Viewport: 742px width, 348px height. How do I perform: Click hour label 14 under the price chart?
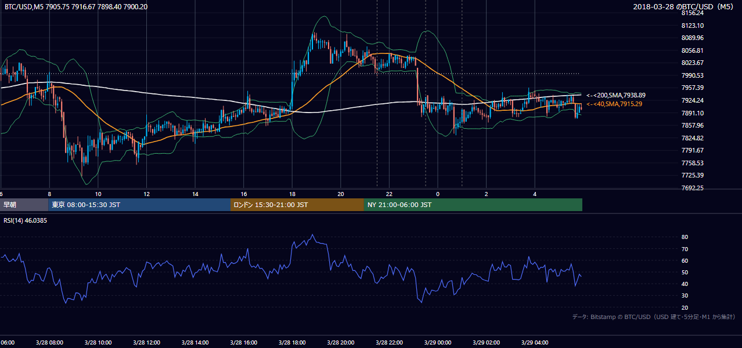[195, 194]
